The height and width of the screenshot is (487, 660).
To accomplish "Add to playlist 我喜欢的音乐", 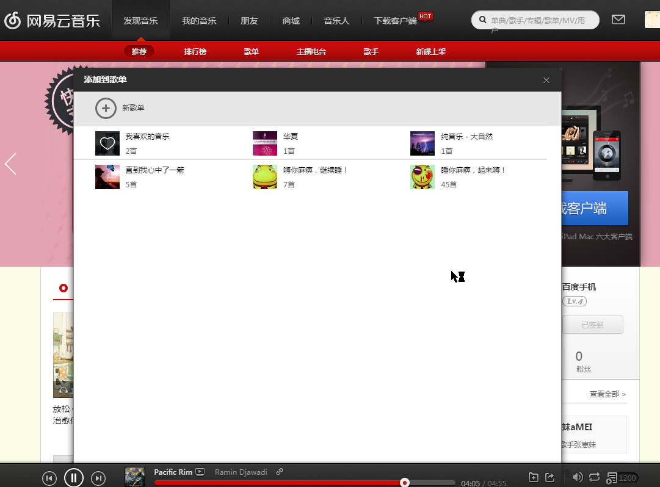I will (147, 136).
